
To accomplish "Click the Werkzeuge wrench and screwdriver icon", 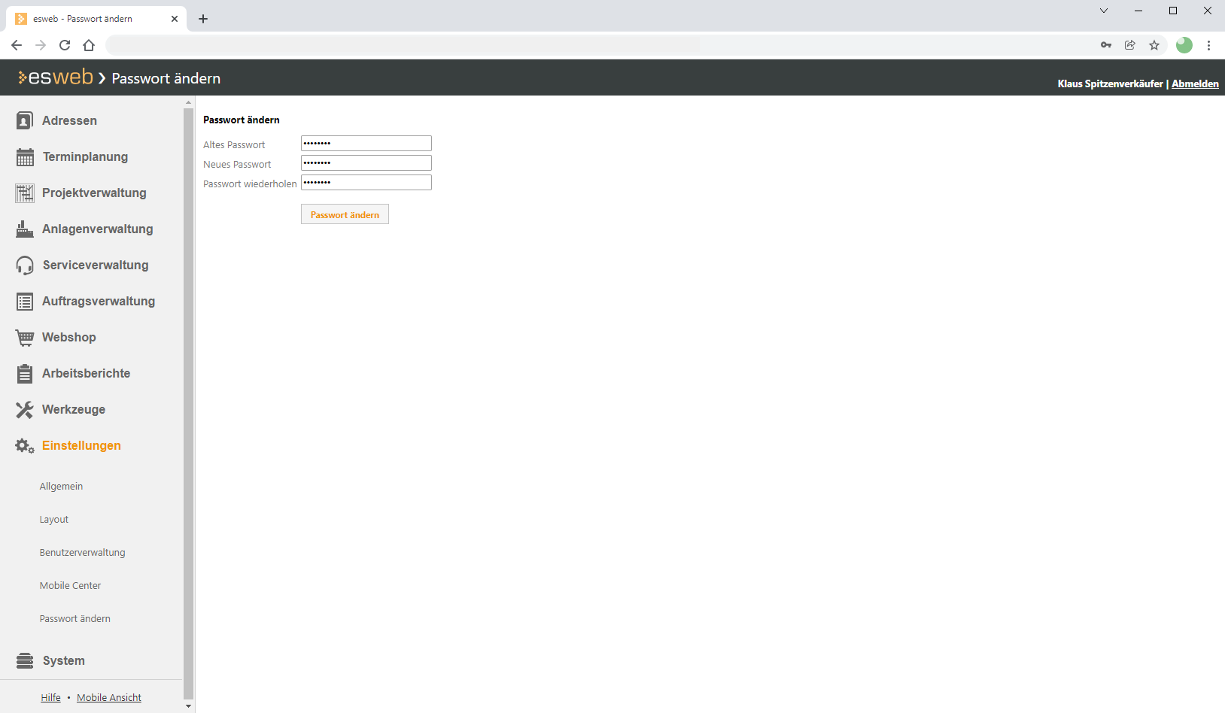I will pyautogui.click(x=25, y=409).
